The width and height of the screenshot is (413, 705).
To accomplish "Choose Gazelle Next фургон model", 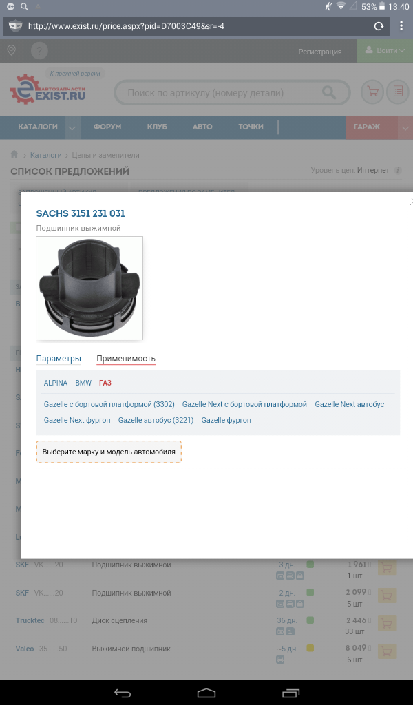I will coord(77,421).
